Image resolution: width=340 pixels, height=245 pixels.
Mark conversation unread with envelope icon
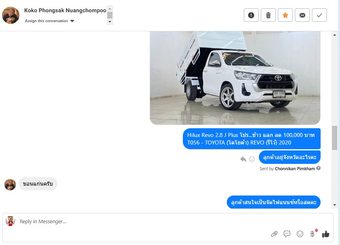(302, 15)
